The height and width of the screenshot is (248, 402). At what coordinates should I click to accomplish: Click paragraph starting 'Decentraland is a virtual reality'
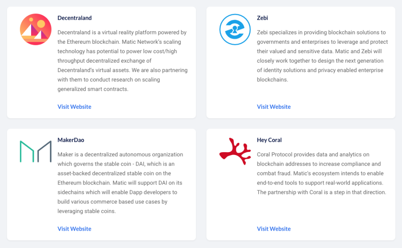point(123,61)
